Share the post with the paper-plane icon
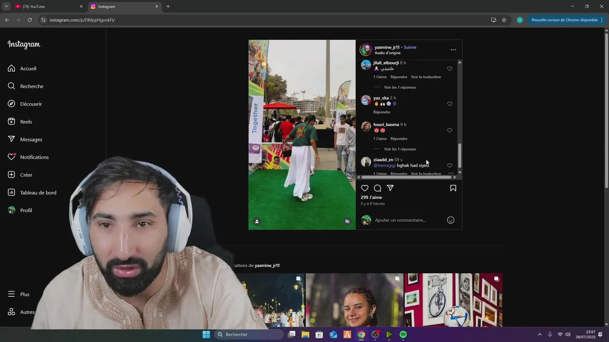609x342 pixels. pyautogui.click(x=390, y=188)
